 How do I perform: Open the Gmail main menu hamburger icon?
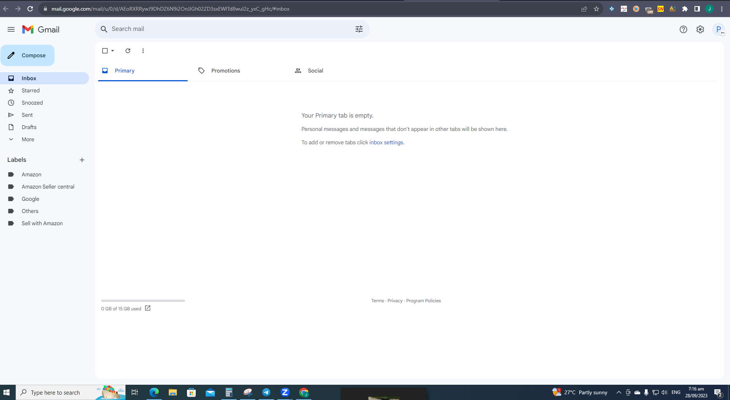[x=11, y=29]
